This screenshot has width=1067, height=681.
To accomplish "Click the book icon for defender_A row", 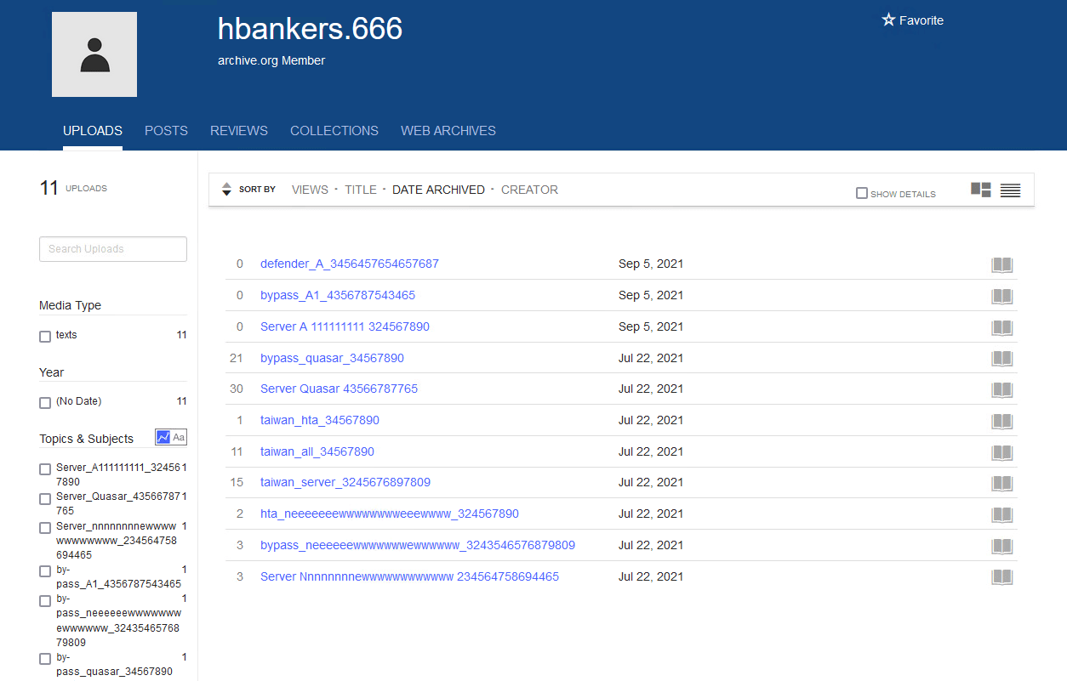I will click(1002, 264).
